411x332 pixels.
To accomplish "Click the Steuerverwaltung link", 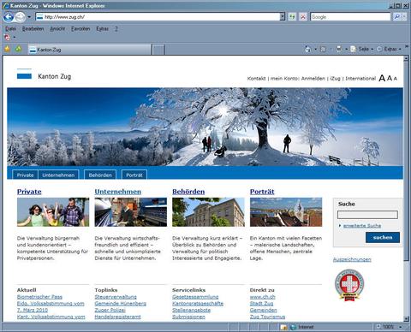I will pos(116,297).
